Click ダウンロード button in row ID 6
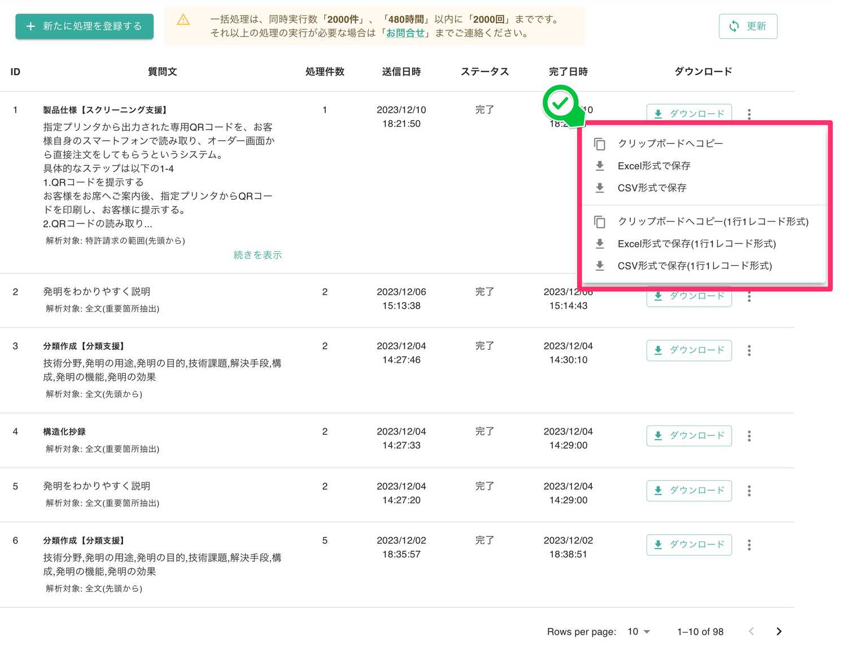 [689, 545]
